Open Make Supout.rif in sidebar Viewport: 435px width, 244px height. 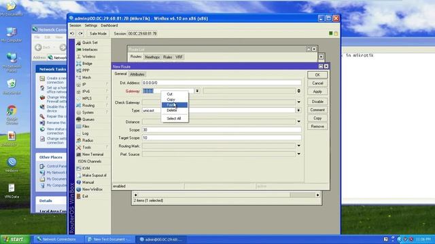click(94, 176)
